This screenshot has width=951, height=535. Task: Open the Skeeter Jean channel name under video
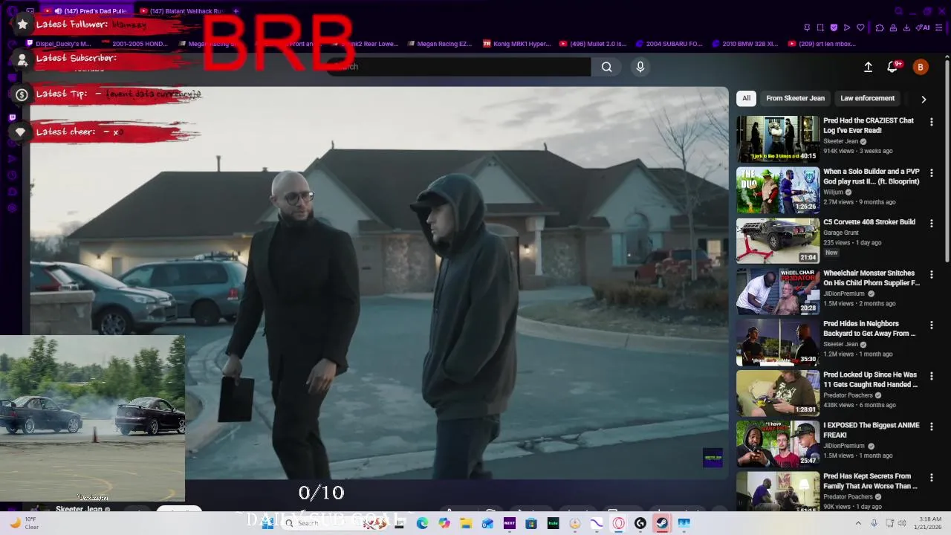[79, 510]
